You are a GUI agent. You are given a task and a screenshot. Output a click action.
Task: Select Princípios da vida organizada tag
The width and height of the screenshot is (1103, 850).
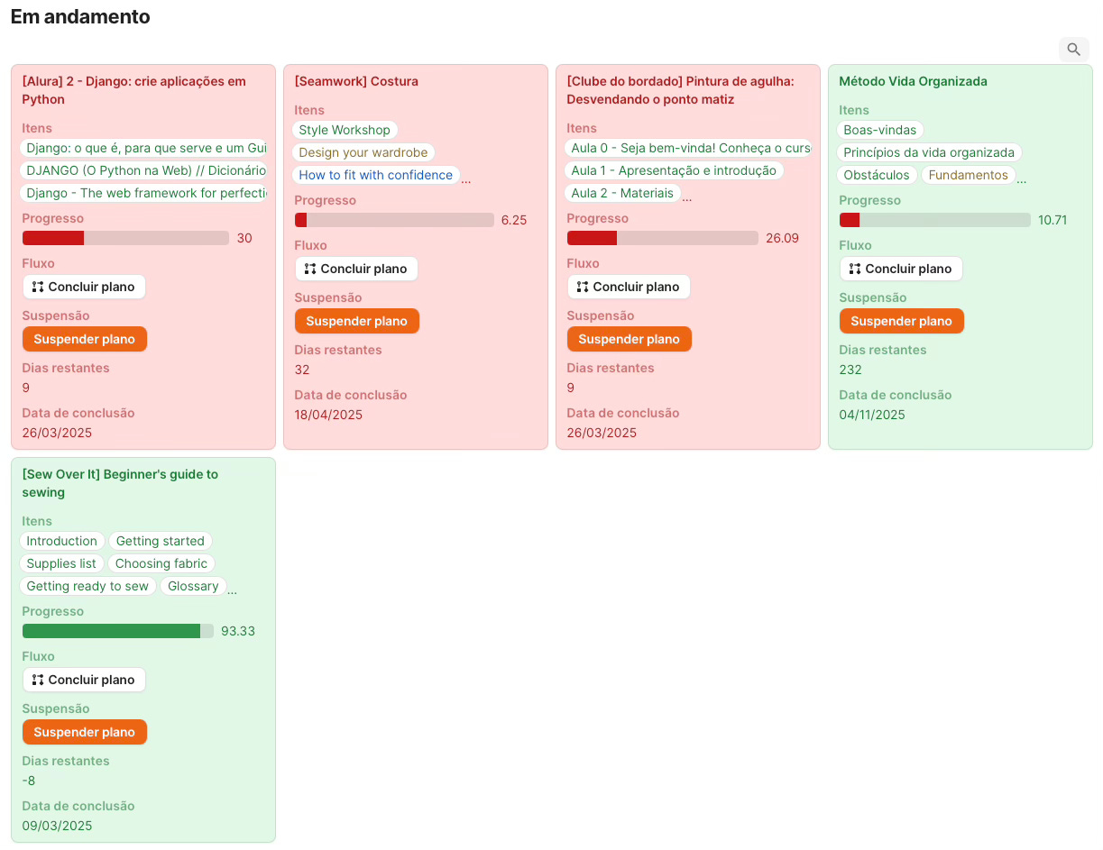(x=929, y=152)
